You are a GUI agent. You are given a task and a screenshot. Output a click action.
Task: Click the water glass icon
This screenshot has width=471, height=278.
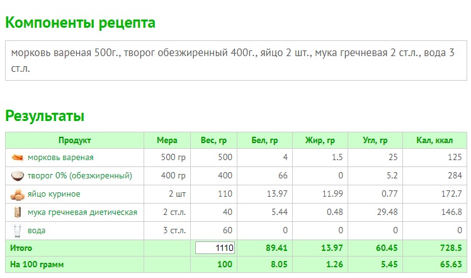[x=18, y=231]
